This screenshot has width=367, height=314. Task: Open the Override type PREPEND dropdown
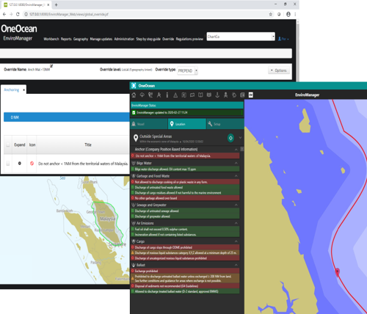187,70
